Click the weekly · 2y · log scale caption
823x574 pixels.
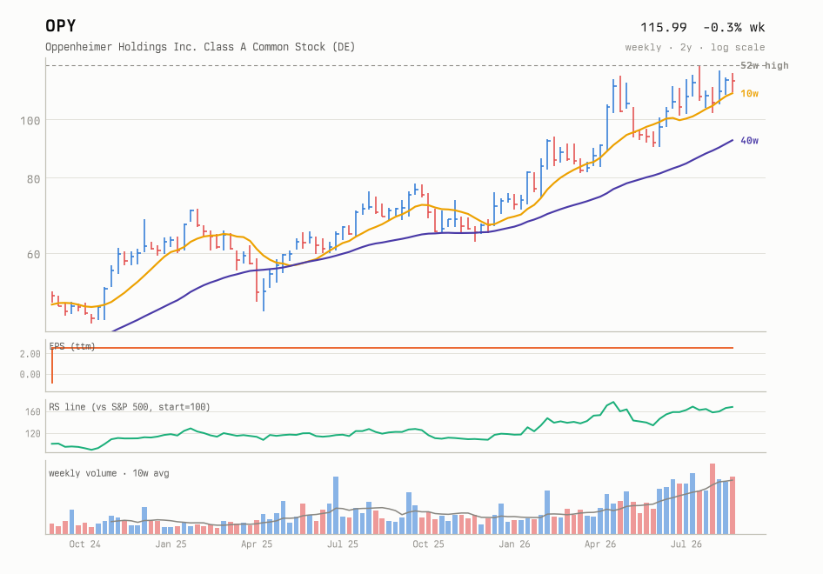[x=695, y=47]
